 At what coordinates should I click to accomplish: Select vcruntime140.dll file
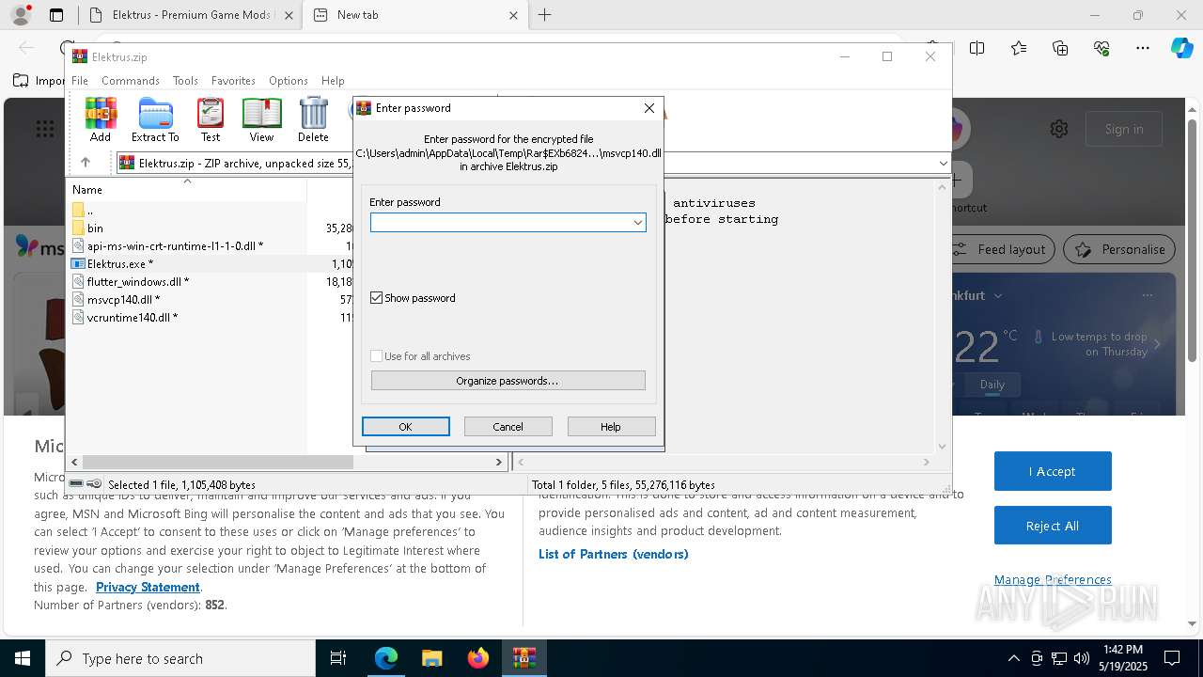pos(132,317)
